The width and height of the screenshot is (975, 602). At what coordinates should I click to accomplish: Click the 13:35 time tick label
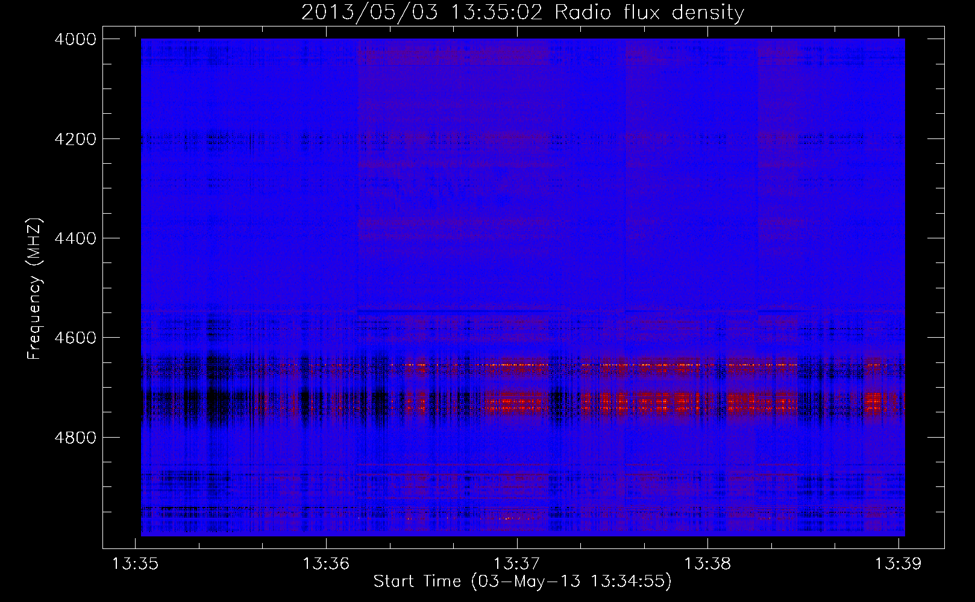click(136, 564)
